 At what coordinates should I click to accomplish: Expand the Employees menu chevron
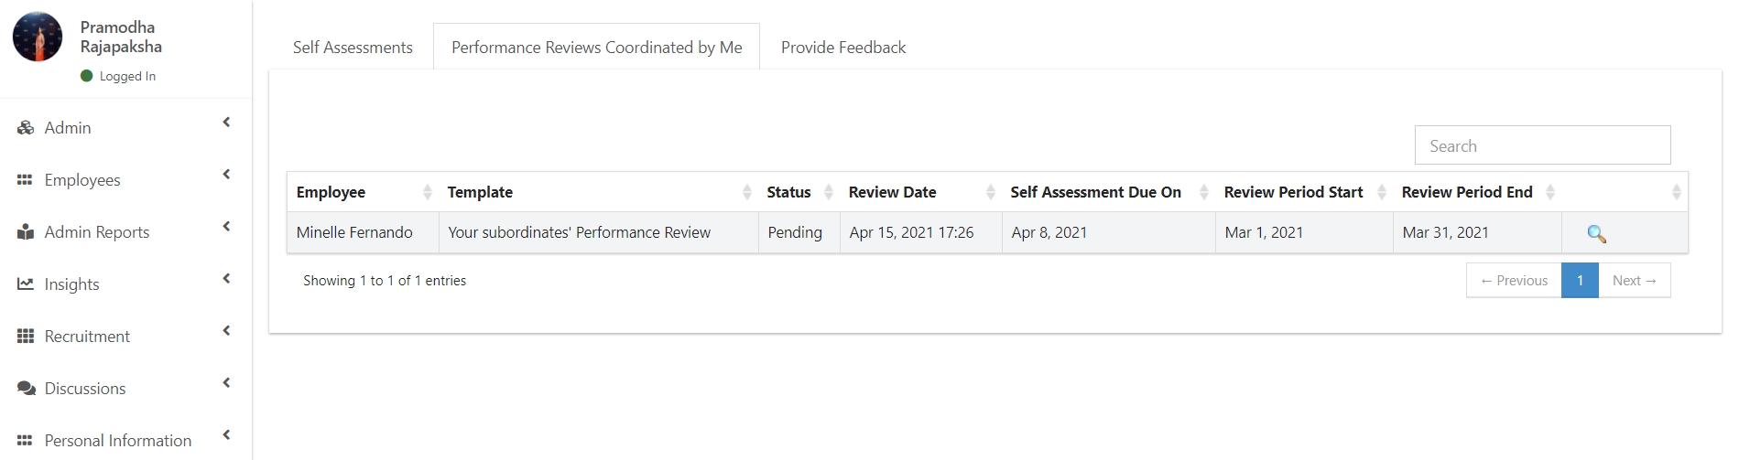click(x=226, y=175)
